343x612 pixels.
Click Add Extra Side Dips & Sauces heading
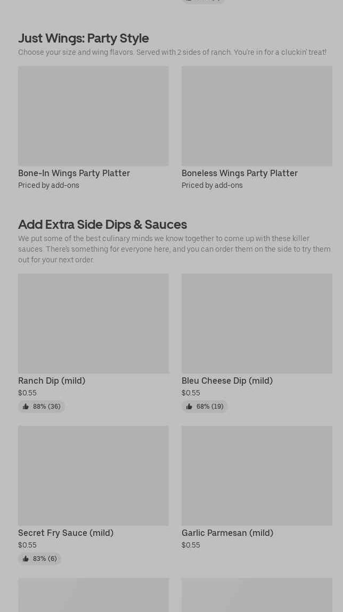click(x=102, y=224)
